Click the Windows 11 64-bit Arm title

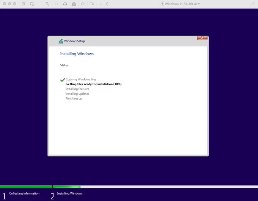click(182, 4)
